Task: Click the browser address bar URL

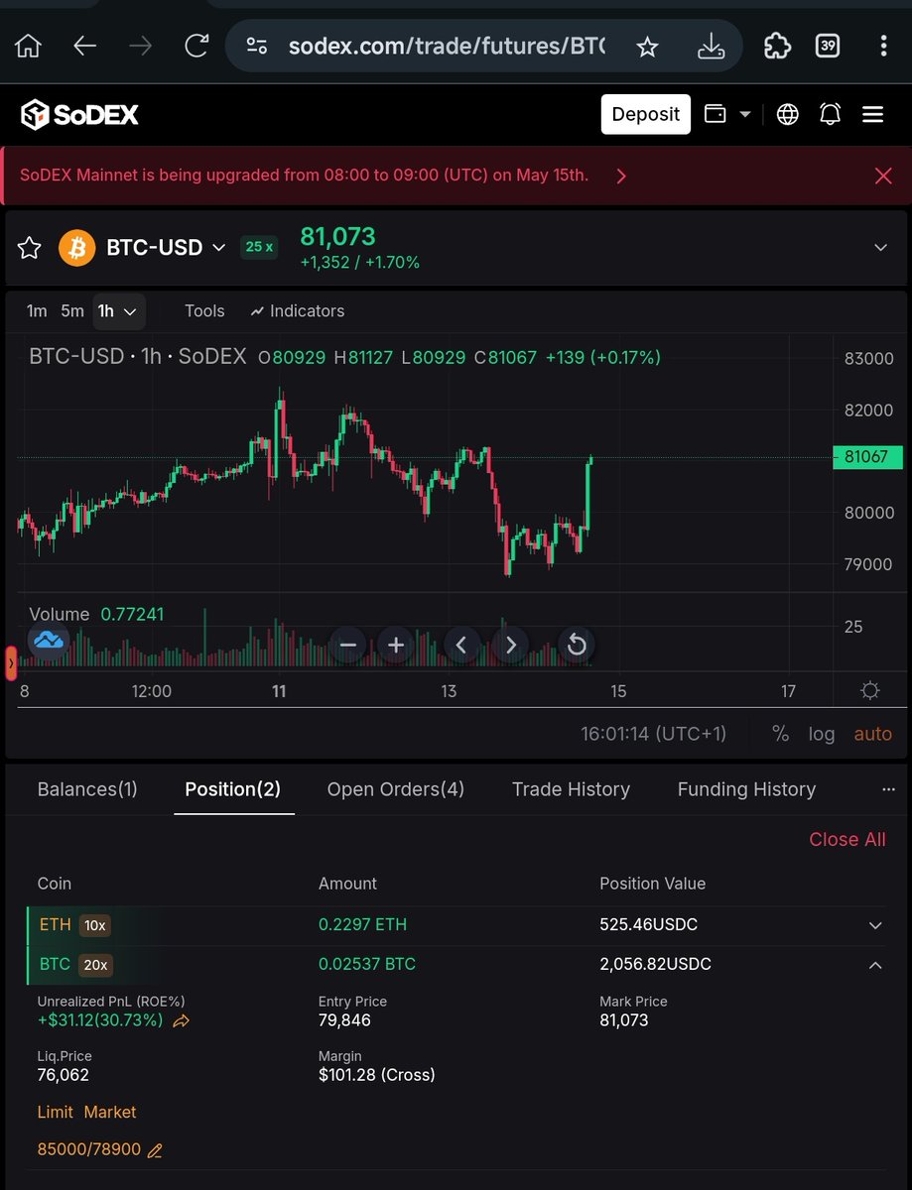Action: [447, 46]
